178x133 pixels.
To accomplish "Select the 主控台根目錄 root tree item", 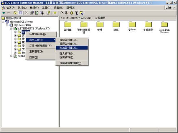I will [x=13, y=18].
